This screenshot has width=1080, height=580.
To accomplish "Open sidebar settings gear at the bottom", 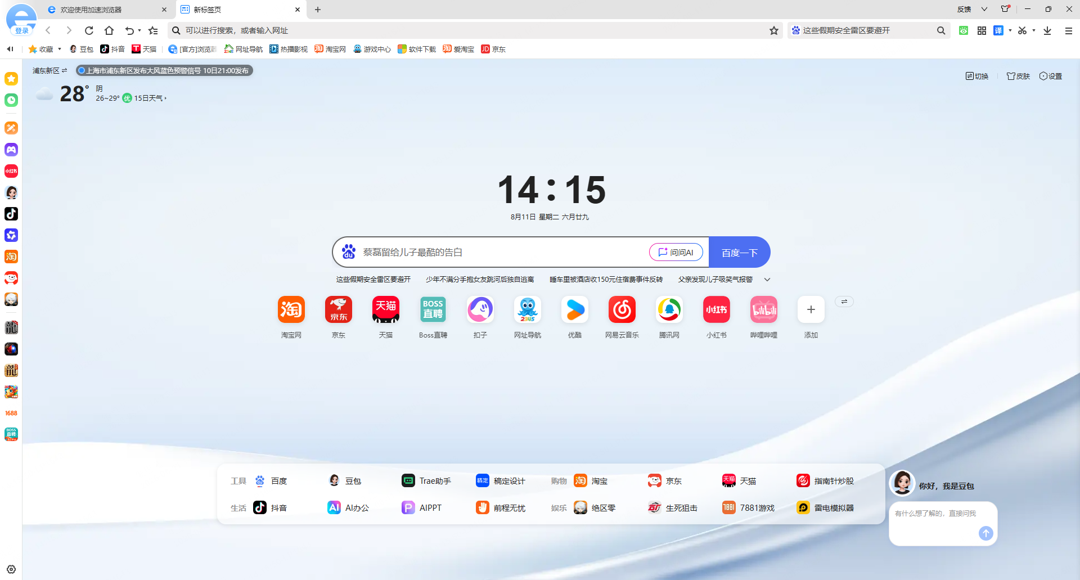I will (11, 569).
